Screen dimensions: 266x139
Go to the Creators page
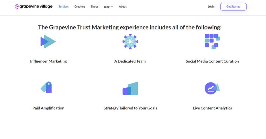point(80,6)
